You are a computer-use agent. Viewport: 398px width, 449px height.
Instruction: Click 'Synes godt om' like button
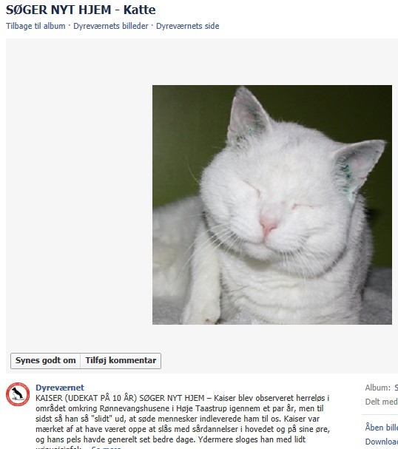click(x=46, y=361)
